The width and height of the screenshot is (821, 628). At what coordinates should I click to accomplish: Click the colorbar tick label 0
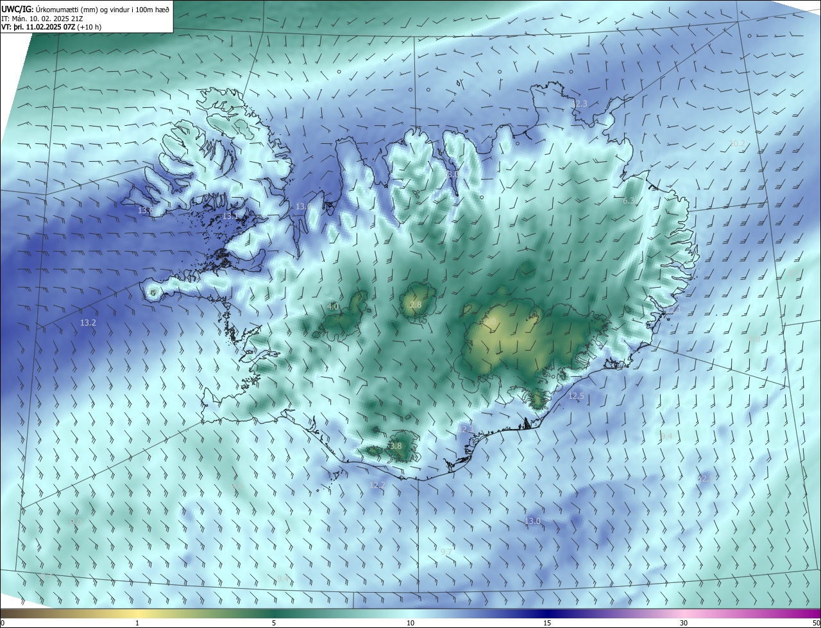tap(3, 623)
